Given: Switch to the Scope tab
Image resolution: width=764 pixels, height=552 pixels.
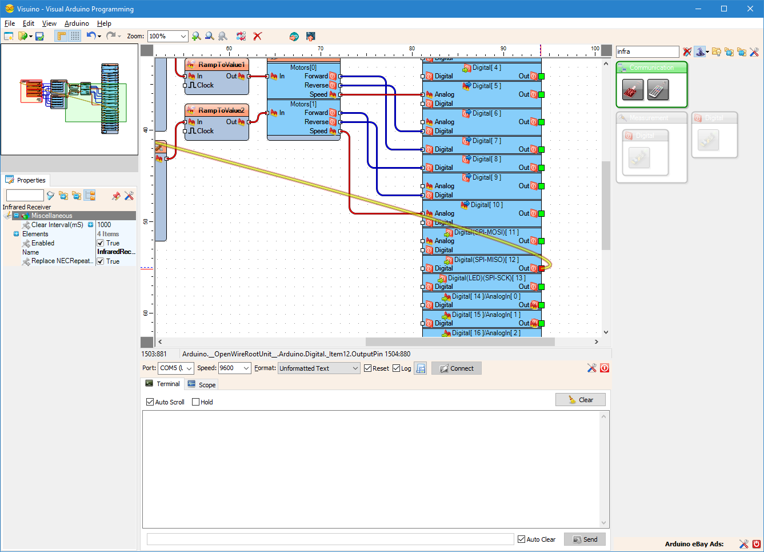Looking at the screenshot, I should [202, 384].
